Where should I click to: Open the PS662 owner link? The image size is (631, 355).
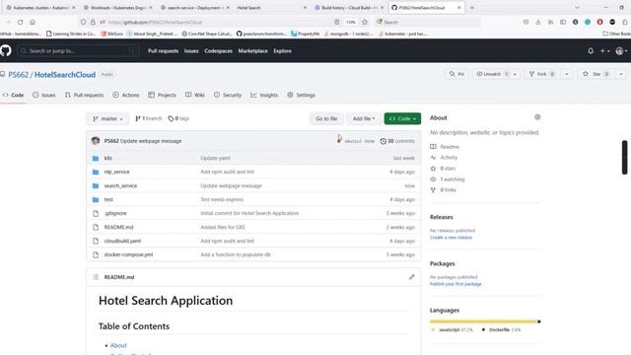(19, 75)
